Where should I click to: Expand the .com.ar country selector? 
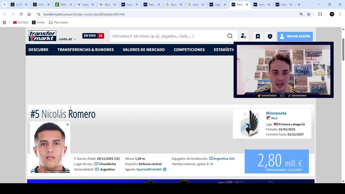point(67,39)
